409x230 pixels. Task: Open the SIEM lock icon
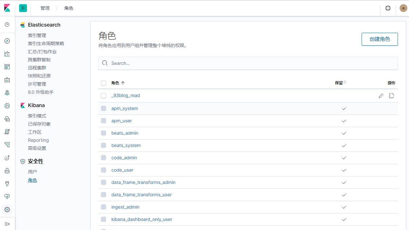click(x=7, y=171)
